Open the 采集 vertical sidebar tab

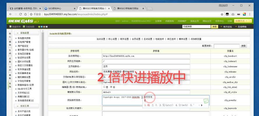tap(10, 60)
